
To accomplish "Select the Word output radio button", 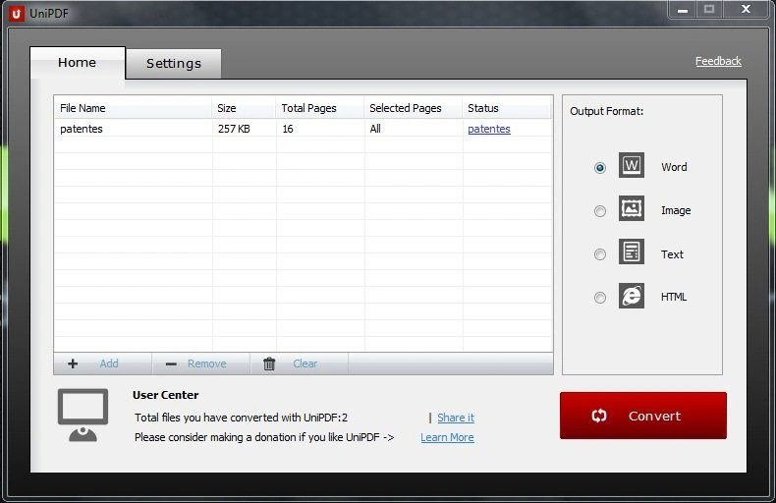I will (600, 168).
